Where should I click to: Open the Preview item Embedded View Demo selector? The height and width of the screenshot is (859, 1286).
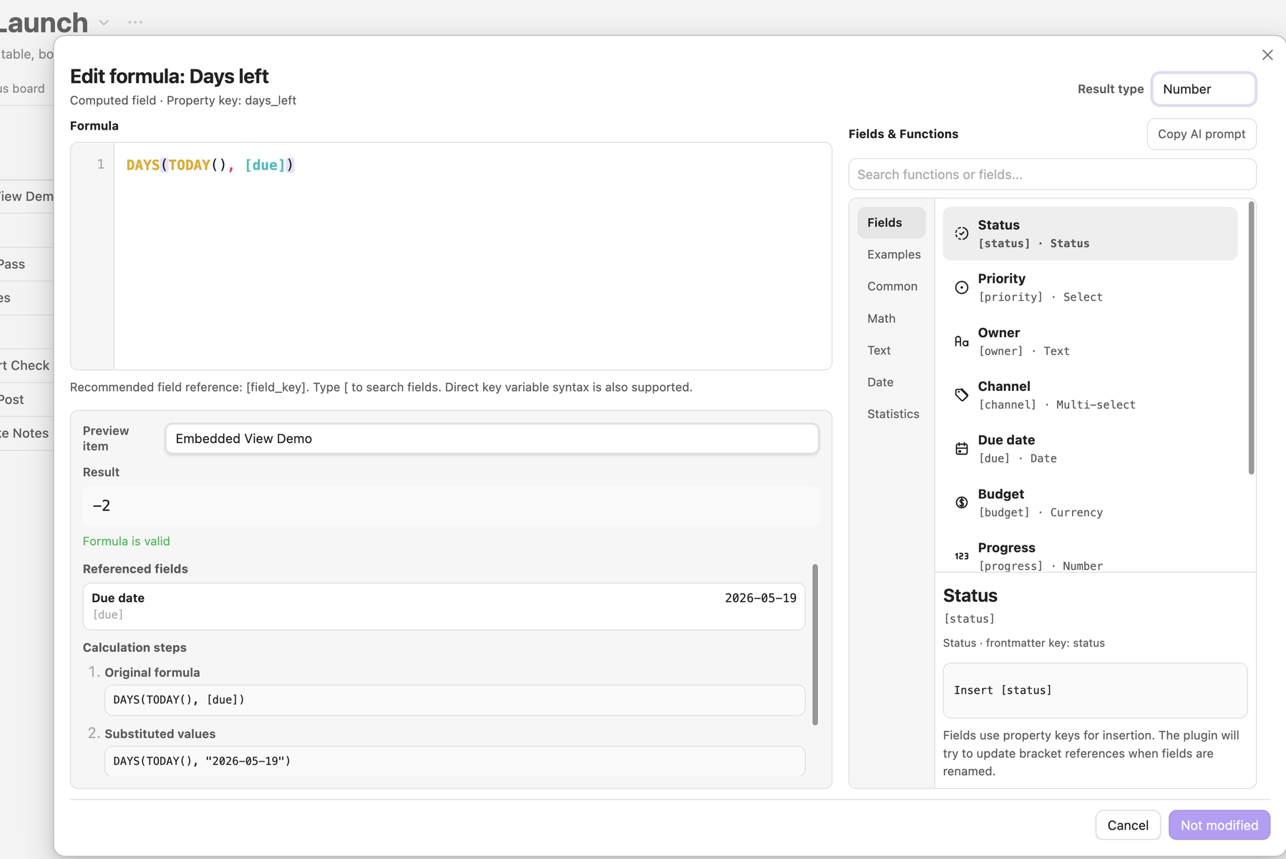tap(492, 439)
